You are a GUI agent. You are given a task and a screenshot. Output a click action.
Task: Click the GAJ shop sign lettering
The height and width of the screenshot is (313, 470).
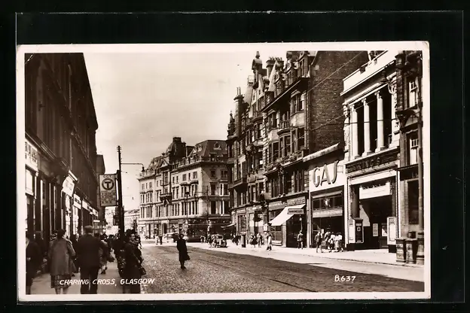coord(325,175)
